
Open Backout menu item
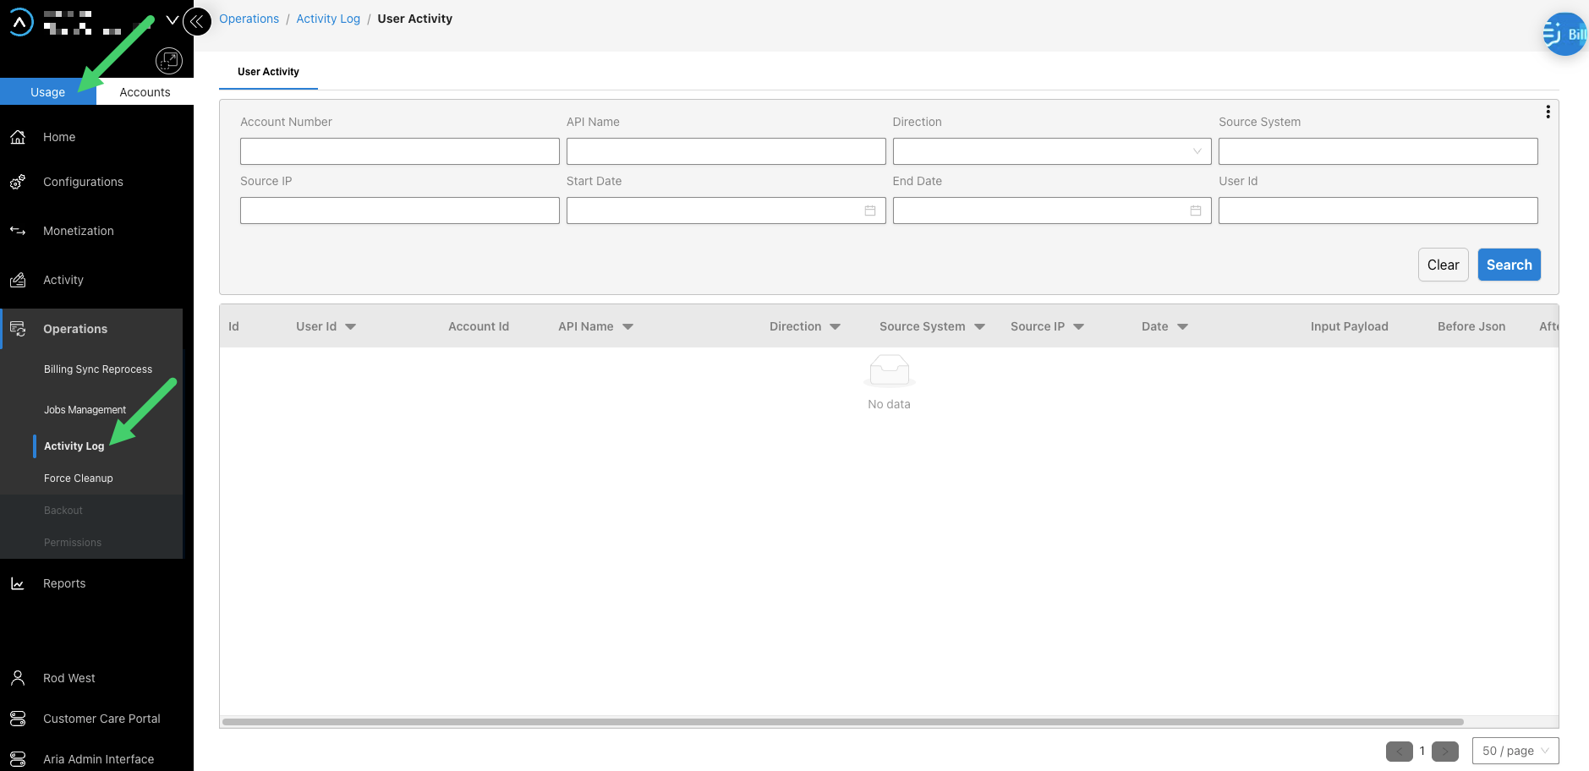63,511
